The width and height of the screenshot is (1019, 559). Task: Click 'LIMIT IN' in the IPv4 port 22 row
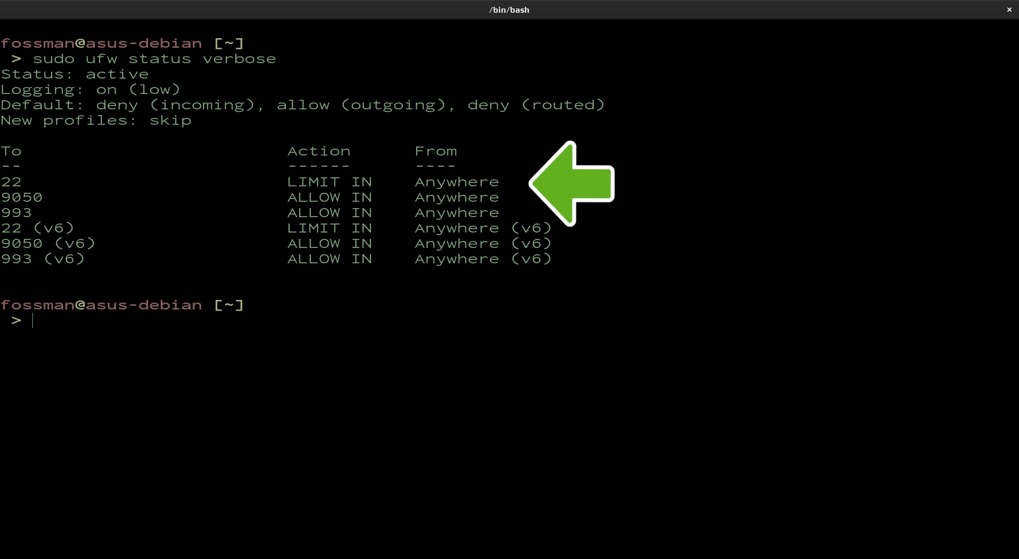pyautogui.click(x=330, y=182)
